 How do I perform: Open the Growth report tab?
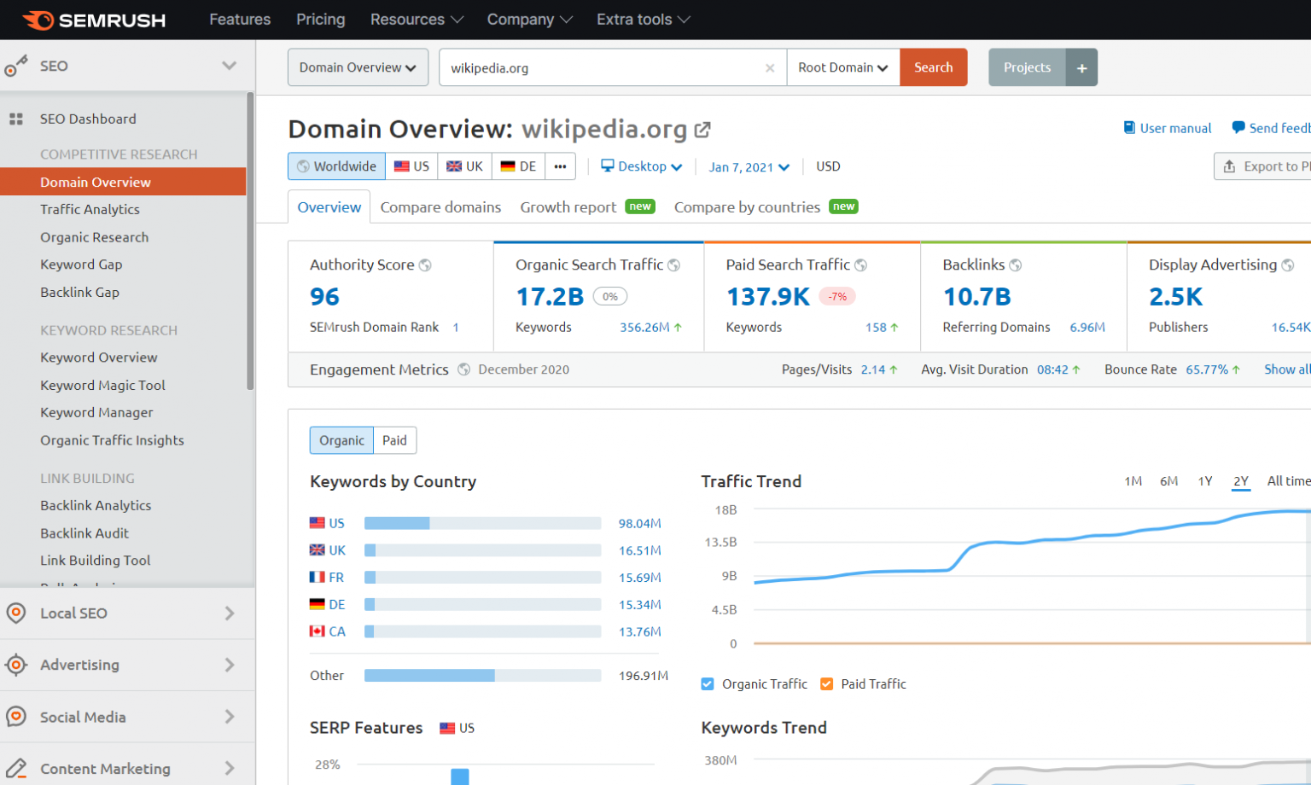(x=568, y=206)
